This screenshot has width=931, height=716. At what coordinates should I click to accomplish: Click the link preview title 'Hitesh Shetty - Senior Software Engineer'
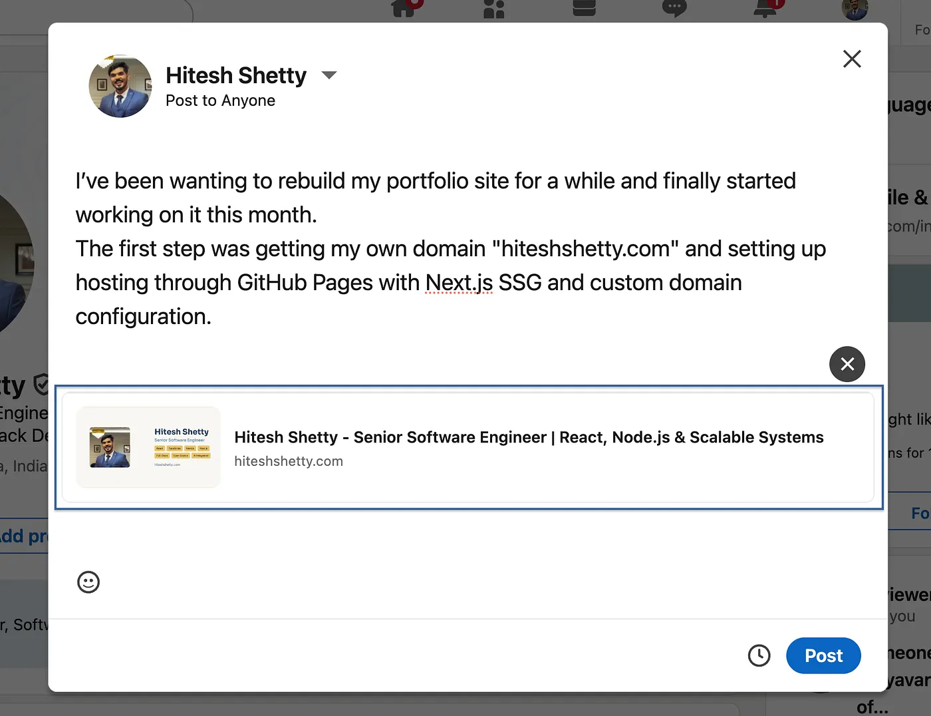point(529,437)
